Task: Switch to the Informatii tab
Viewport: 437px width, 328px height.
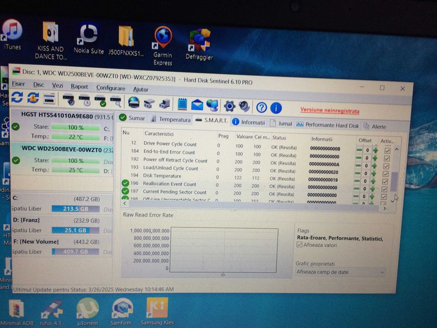Action: coord(248,122)
